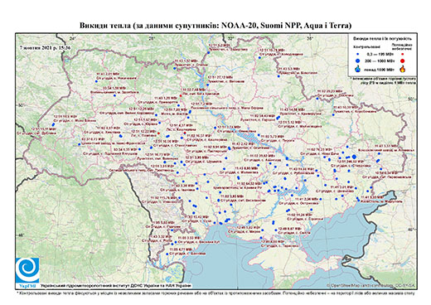Select the orange flame legend icon

tap(402, 69)
